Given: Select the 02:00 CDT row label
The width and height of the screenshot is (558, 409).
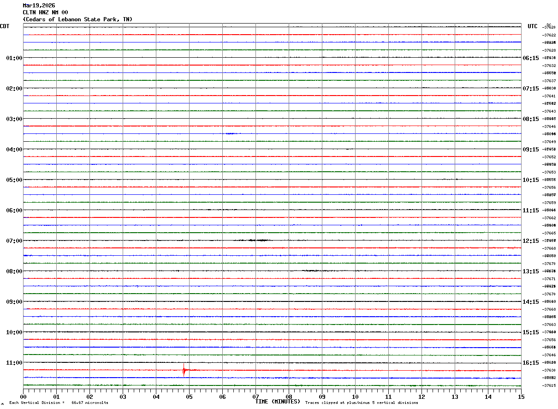Looking at the screenshot, I should coord(14,89).
